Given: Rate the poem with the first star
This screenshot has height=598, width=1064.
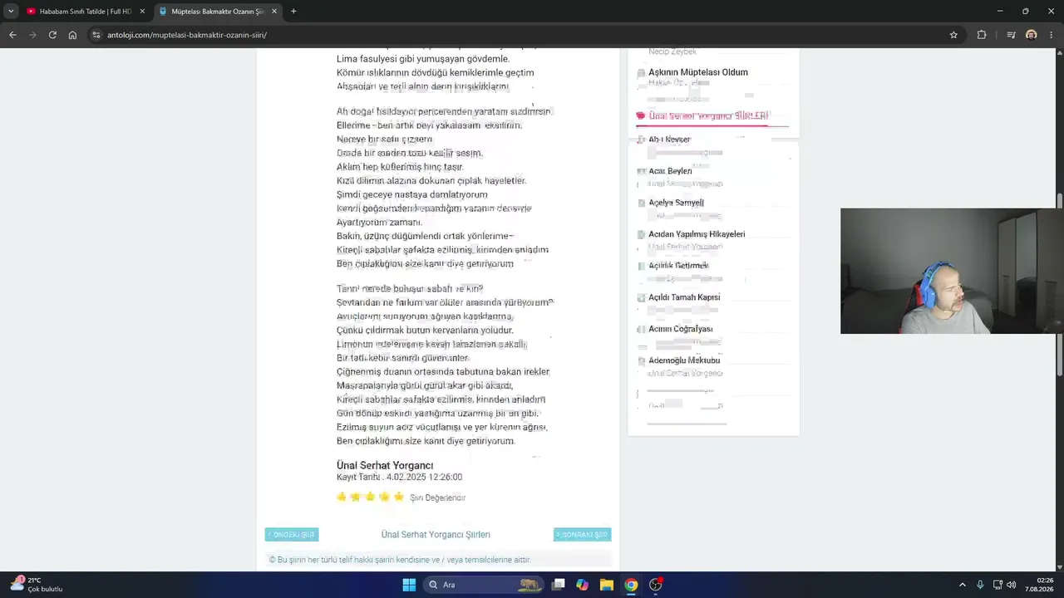Looking at the screenshot, I should (x=342, y=497).
